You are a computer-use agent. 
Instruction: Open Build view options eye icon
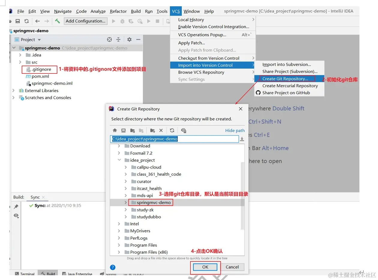[16, 216]
